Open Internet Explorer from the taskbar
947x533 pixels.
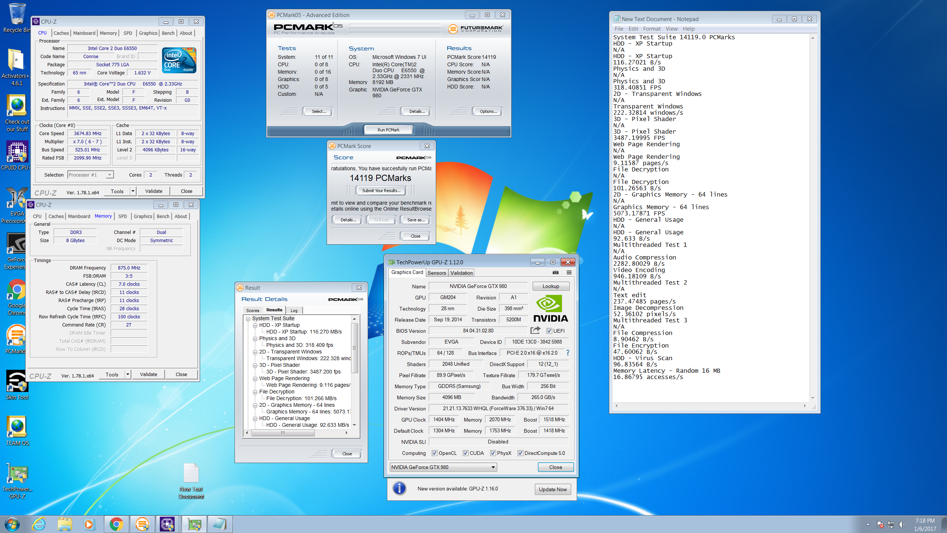point(39,524)
